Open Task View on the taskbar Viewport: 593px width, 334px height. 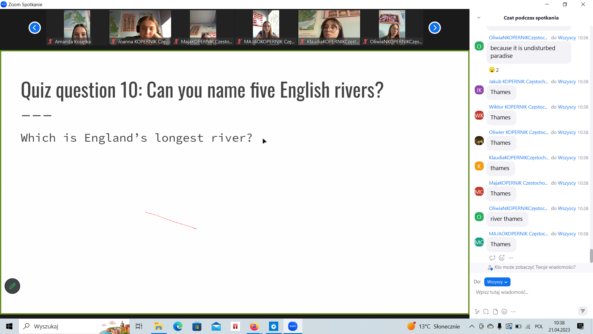(x=139, y=326)
